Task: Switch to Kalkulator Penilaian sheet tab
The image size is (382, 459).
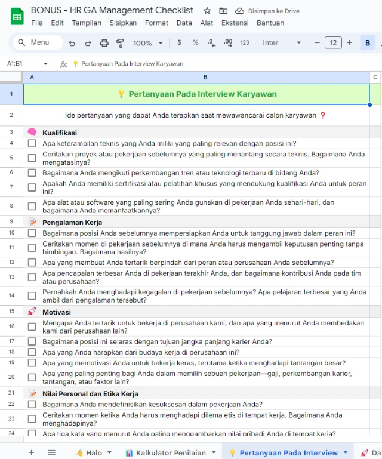Action: 166,452
